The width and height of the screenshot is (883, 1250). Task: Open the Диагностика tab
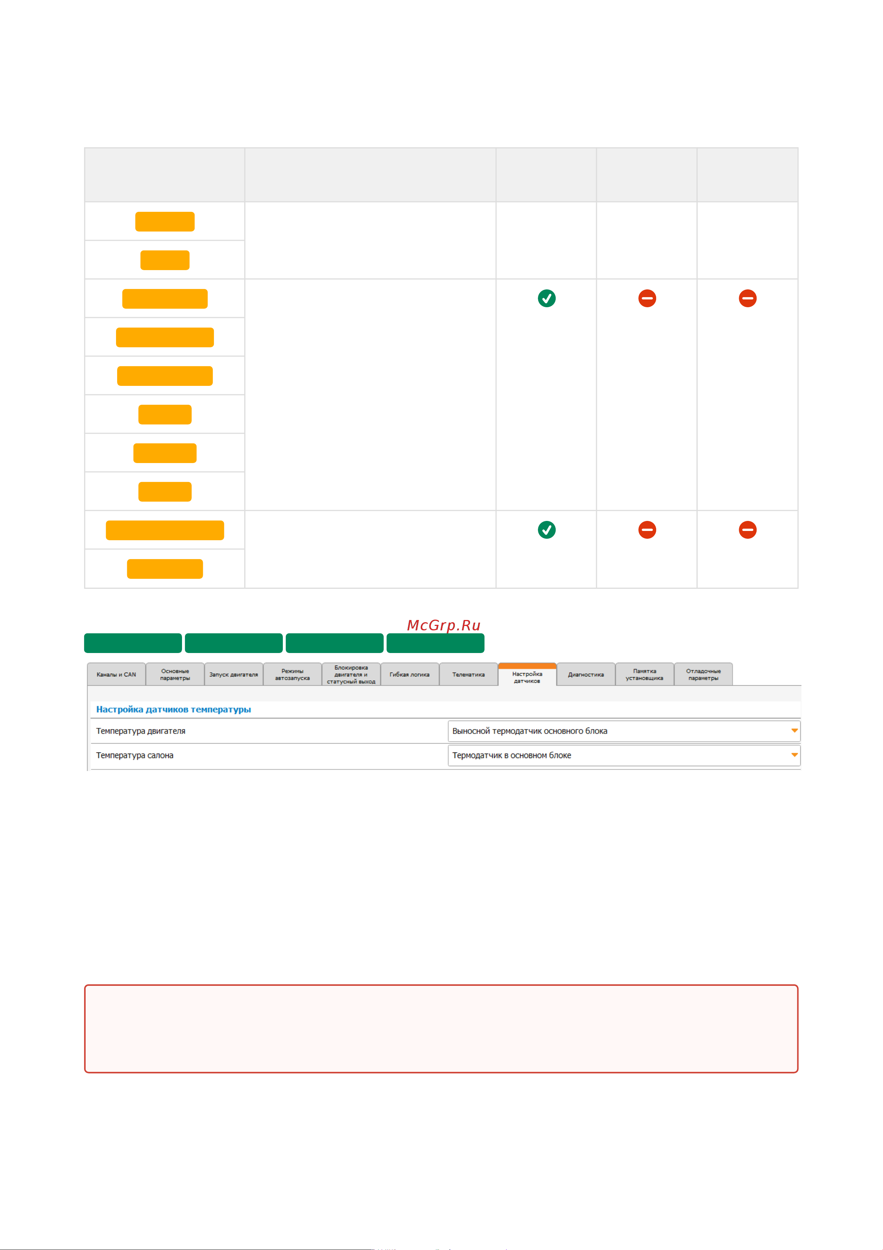tap(586, 674)
